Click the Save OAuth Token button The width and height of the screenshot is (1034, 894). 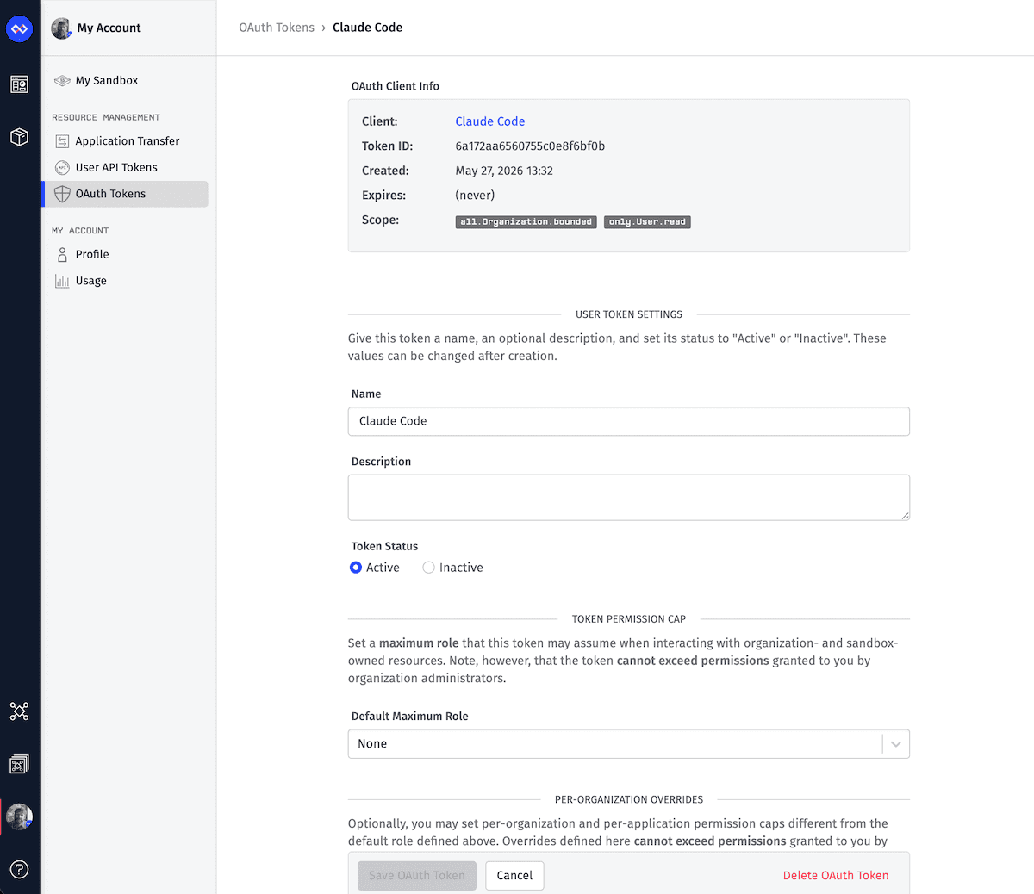417,876
